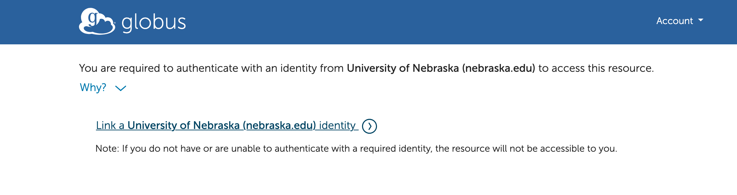This screenshot has height=195, width=737.
Task: Click the Why? link text
Action: 93,88
